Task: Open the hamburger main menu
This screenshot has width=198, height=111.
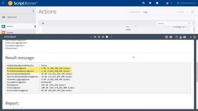Action: (3, 3)
